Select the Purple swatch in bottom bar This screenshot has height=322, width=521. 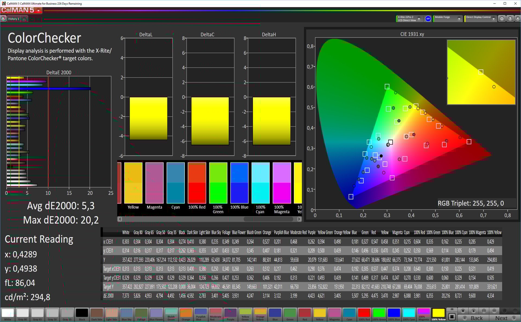[230, 315]
